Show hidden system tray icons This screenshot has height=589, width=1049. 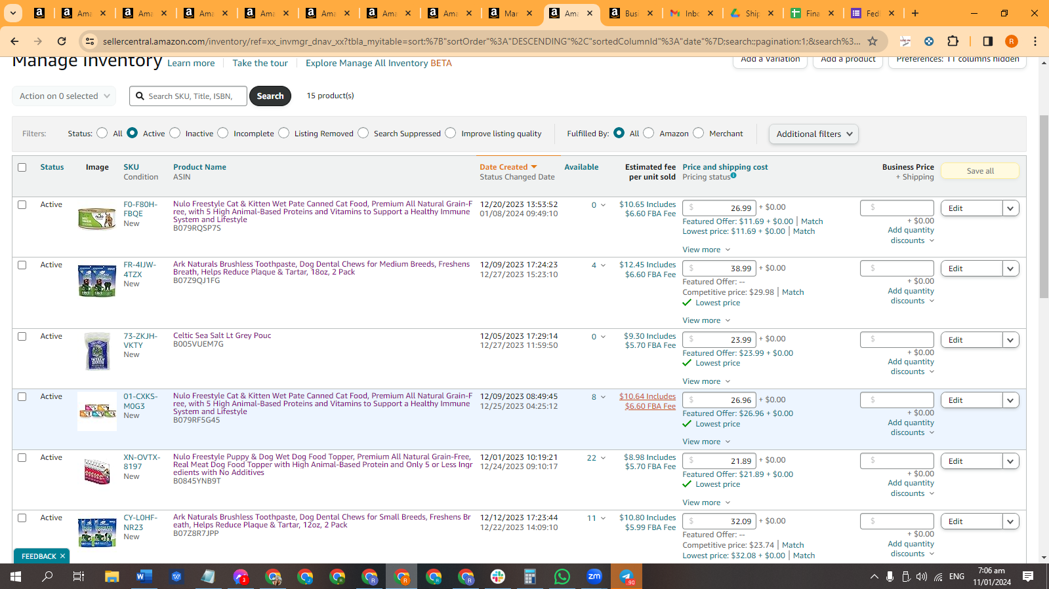tap(874, 577)
